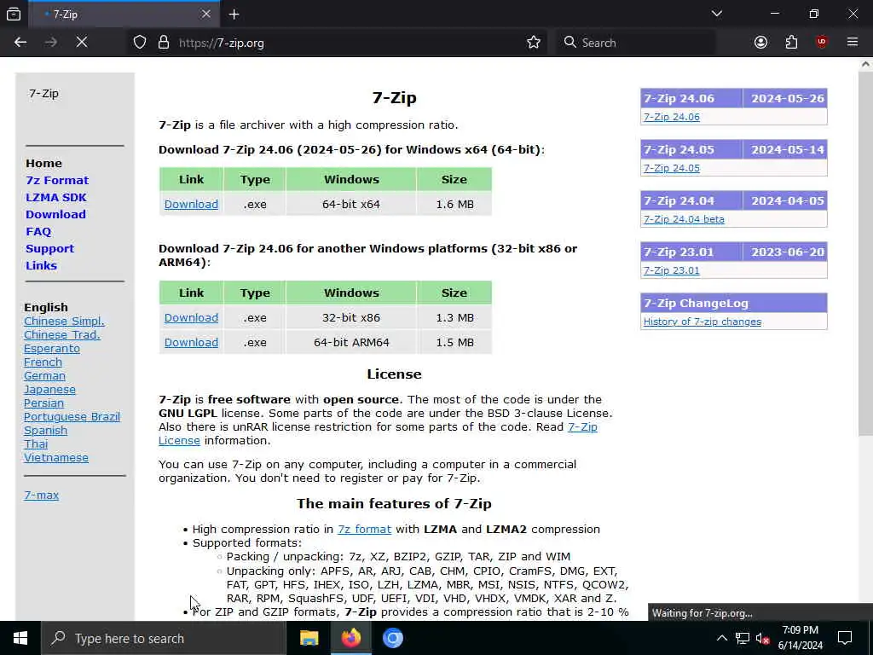Bookmark this page with the star
Viewport: 873px width, 655px height.
coord(534,43)
